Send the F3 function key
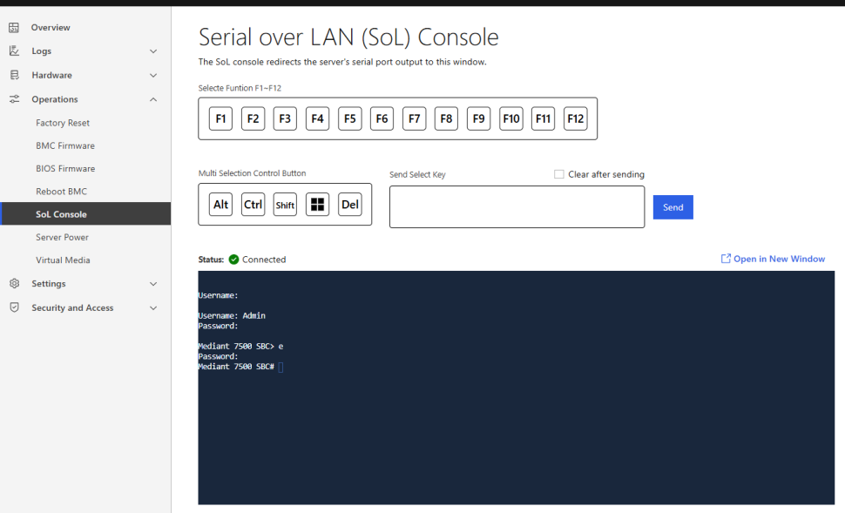Image resolution: width=845 pixels, height=513 pixels. pyautogui.click(x=285, y=118)
